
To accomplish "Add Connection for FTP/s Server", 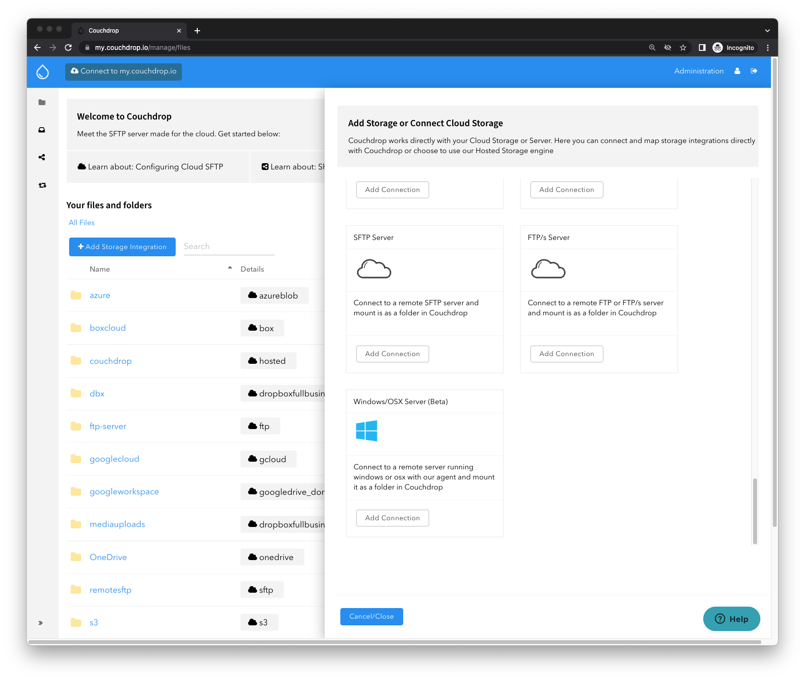I will [x=567, y=354].
